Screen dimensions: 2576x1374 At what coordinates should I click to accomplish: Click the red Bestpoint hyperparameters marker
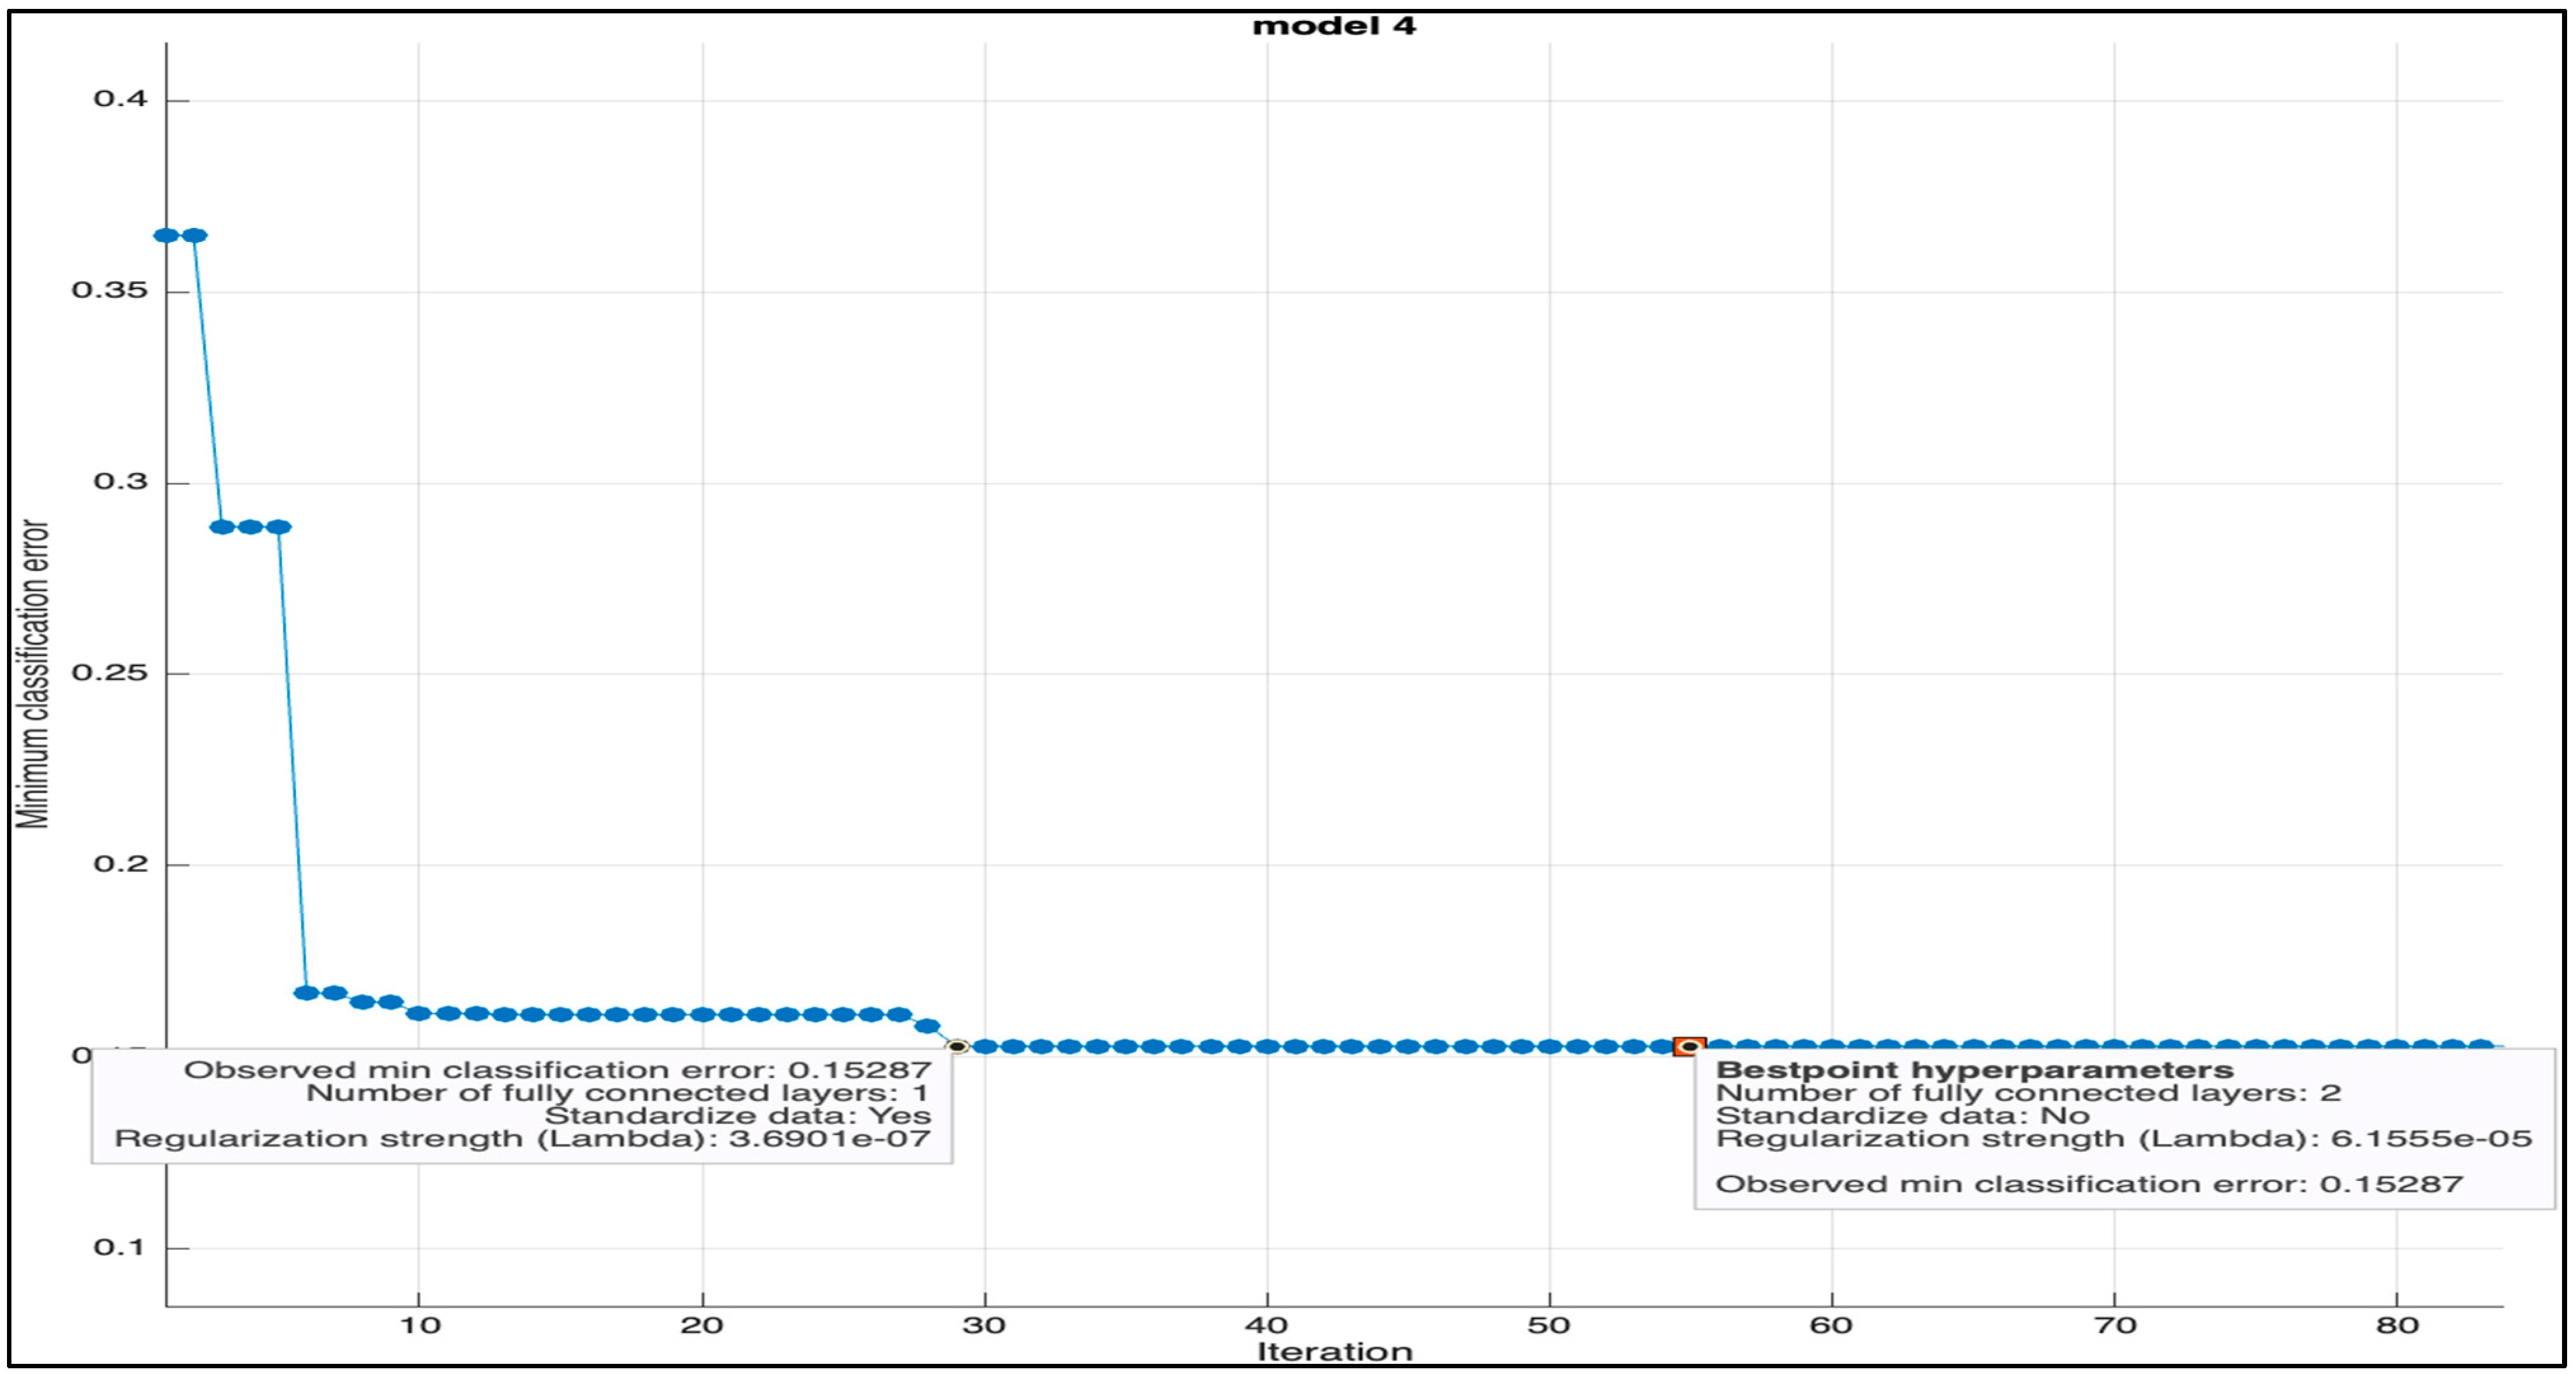tap(1689, 1046)
